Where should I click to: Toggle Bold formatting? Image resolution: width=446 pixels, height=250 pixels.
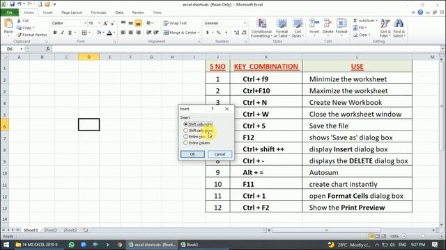[x=55, y=33]
